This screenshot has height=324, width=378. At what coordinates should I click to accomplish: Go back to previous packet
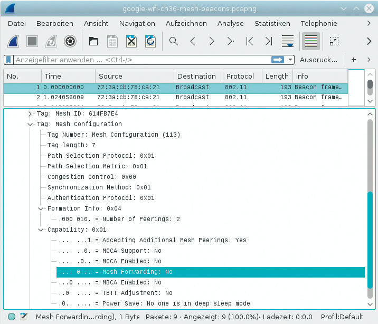click(192, 41)
